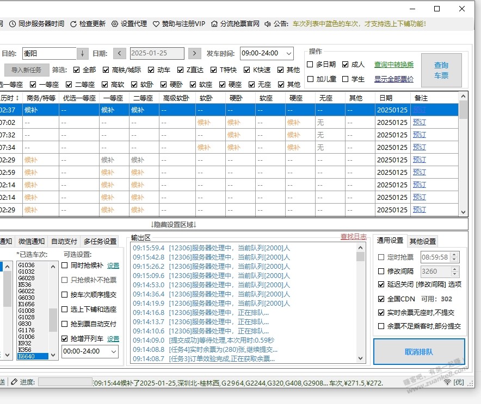This screenshot has height=404, width=481.
Task: Decrease the interval 3260 stepper value
Action: click(x=455, y=274)
